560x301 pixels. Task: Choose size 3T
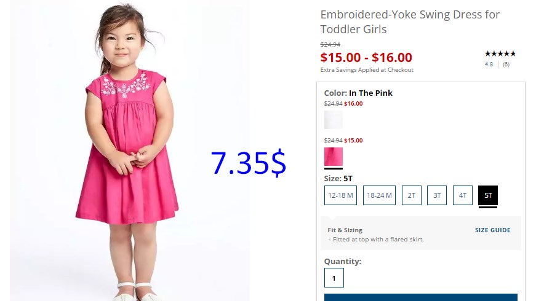(x=437, y=195)
